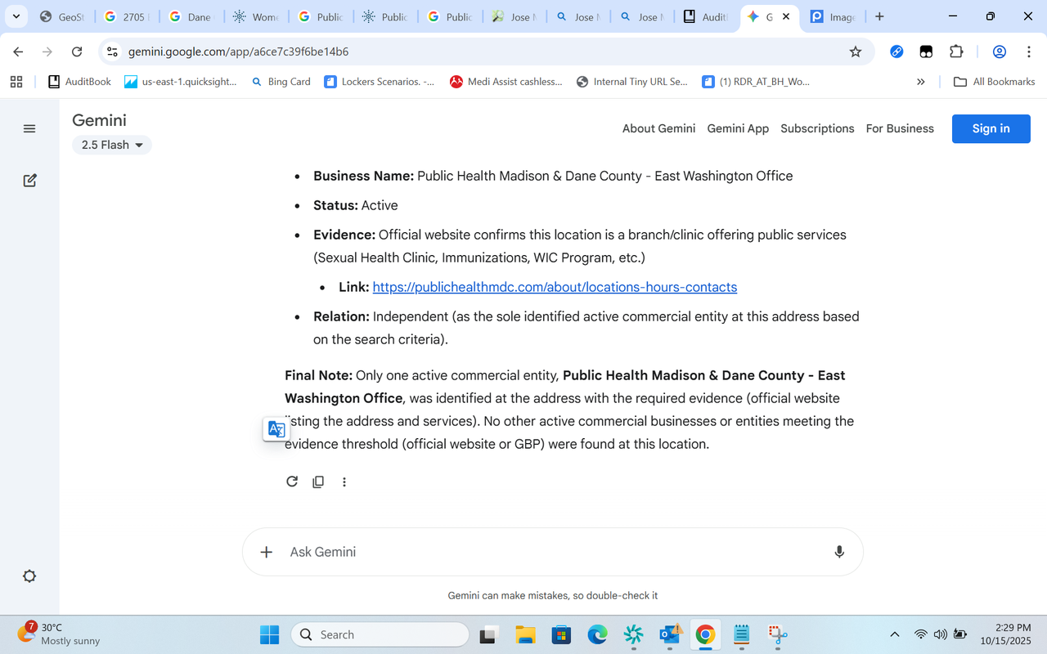Show more bookmarks with chevron
The width and height of the screenshot is (1047, 654).
tap(921, 82)
